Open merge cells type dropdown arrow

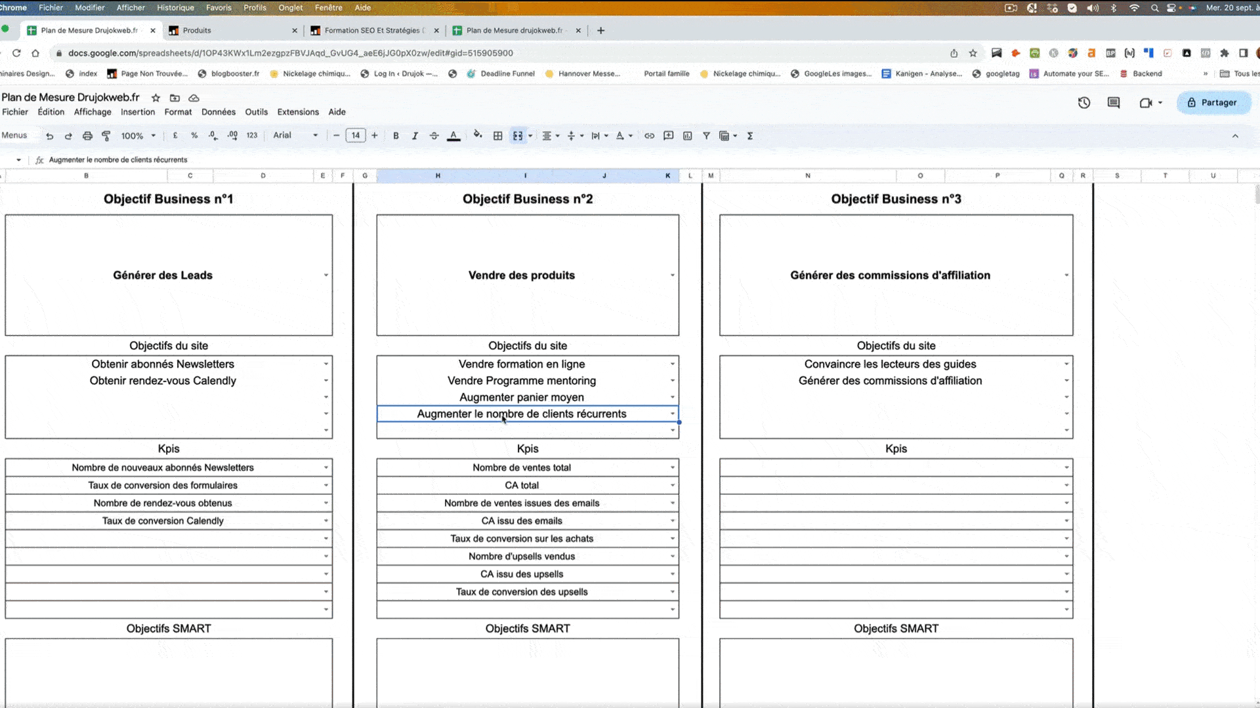coord(530,136)
